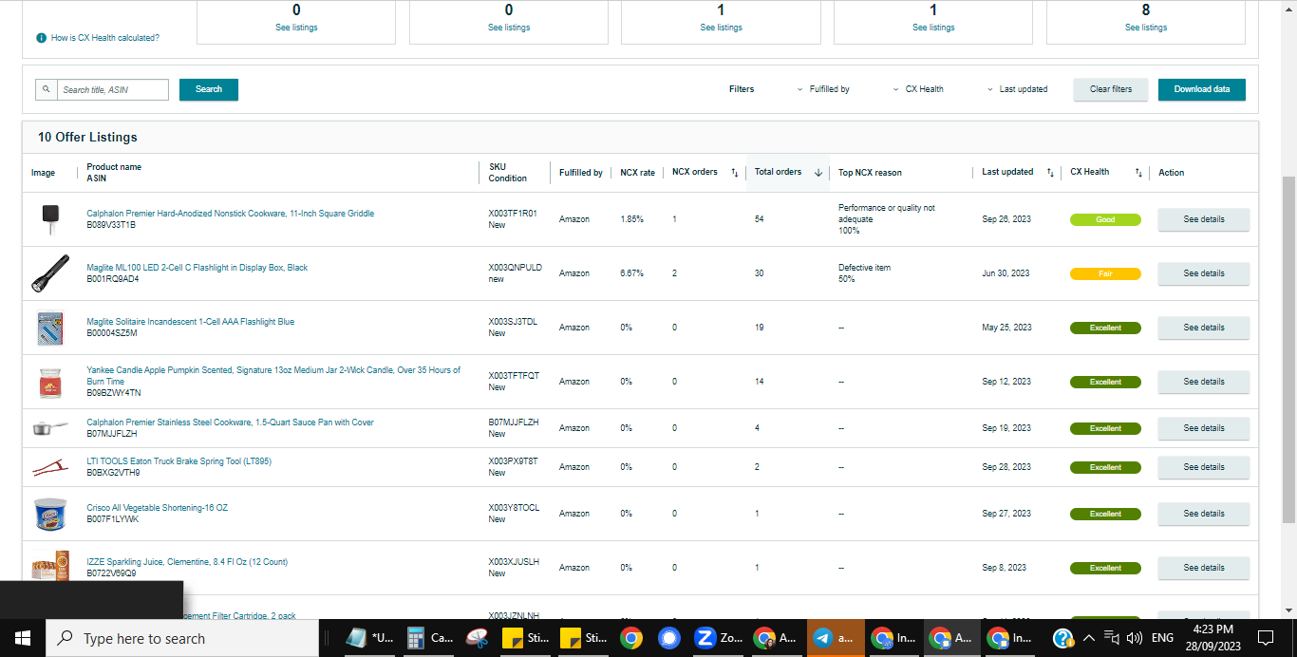The height and width of the screenshot is (657, 1297).
Task: Click the Yankee Candle product thumbnail
Action: pos(49,382)
